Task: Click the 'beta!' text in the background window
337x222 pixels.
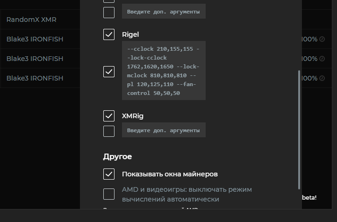Action: [x=309, y=197]
